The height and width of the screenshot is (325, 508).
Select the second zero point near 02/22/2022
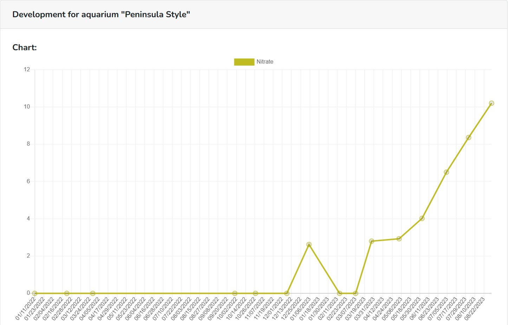[x=67, y=293]
